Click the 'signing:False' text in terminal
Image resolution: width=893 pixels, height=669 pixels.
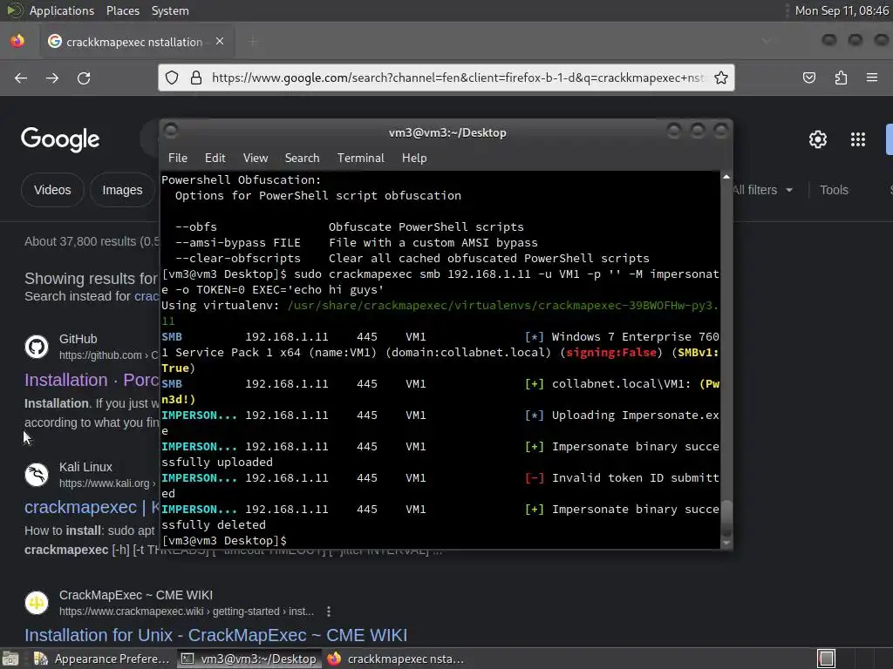[x=611, y=352]
